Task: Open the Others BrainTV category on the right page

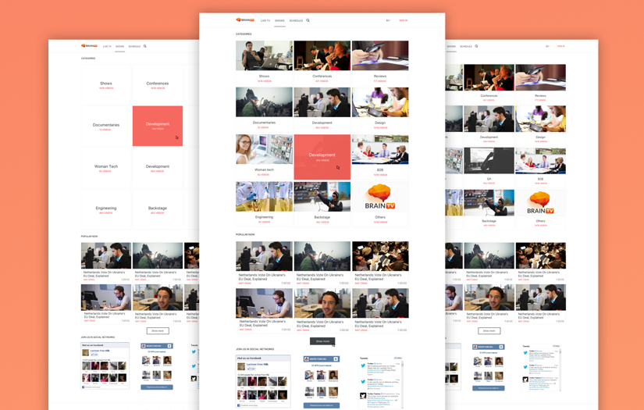Action: tap(540, 209)
